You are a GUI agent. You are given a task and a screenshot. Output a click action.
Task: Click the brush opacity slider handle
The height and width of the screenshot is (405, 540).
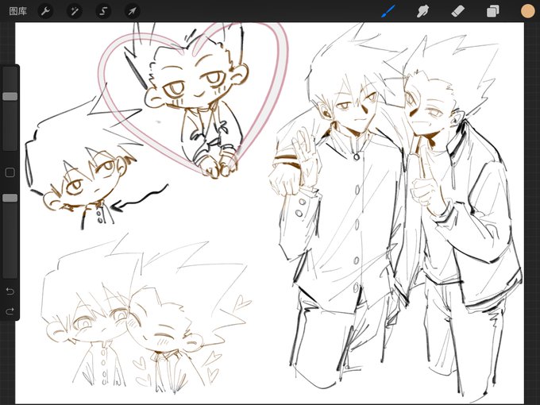(x=10, y=198)
